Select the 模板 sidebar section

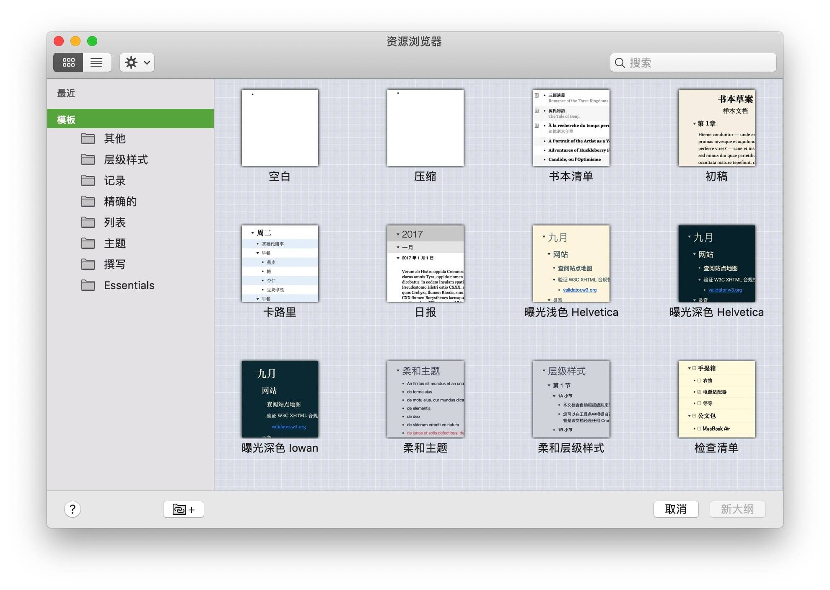[130, 119]
